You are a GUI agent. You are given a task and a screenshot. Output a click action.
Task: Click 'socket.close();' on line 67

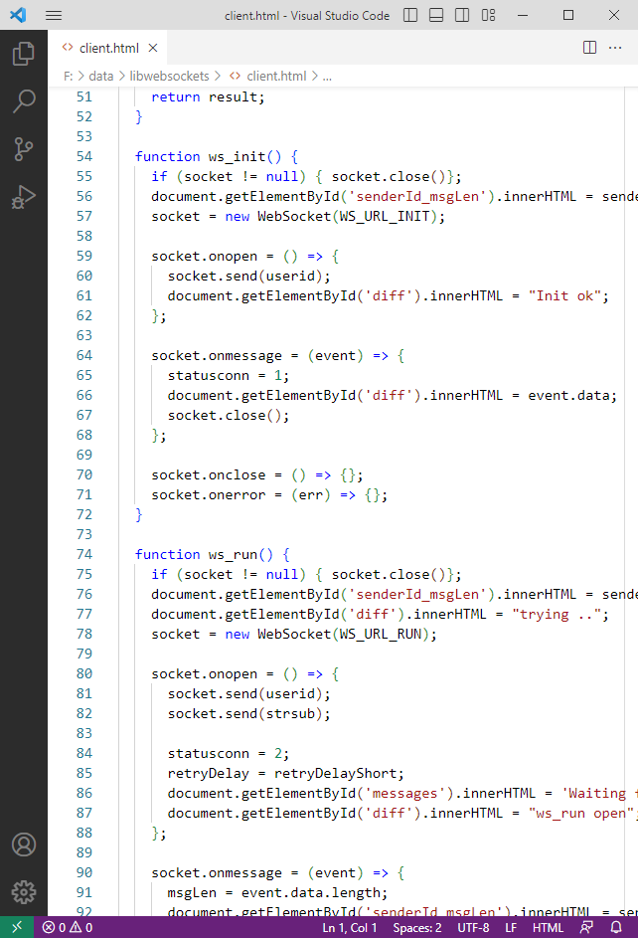(229, 415)
